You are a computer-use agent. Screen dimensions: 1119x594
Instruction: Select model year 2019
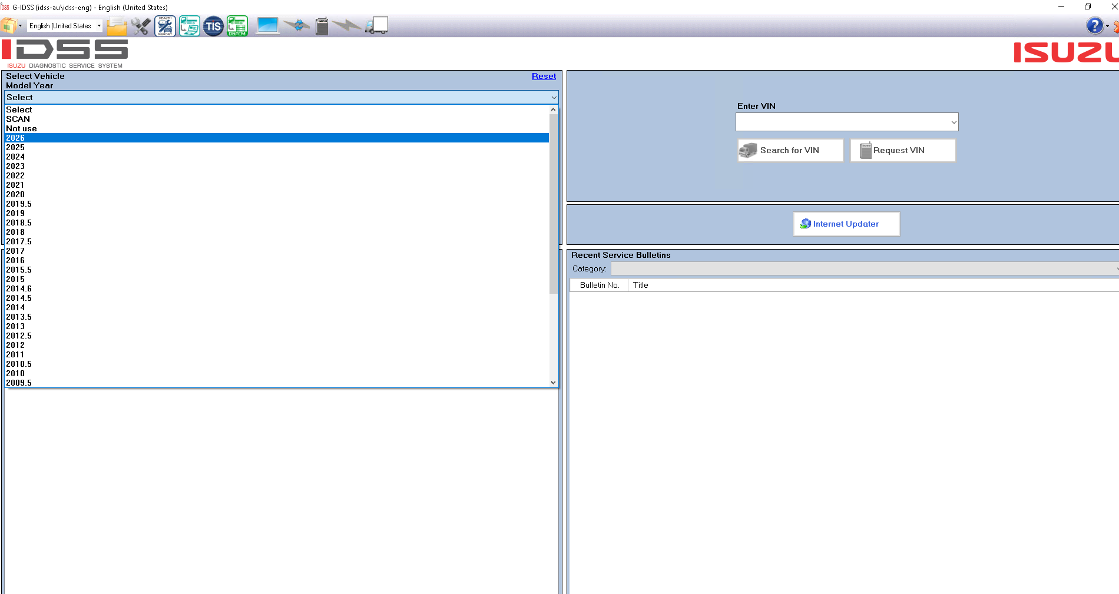[277, 213]
